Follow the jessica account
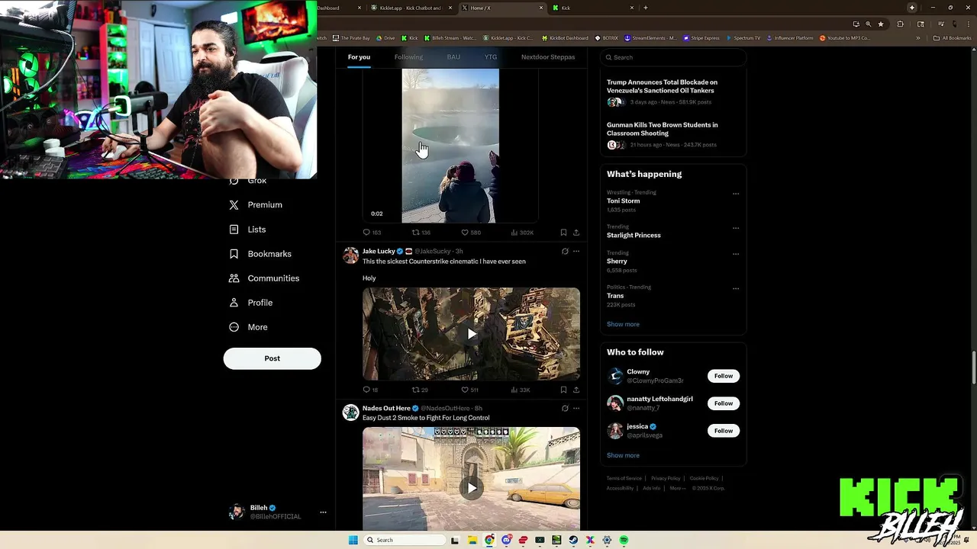The height and width of the screenshot is (549, 977). 724,431
